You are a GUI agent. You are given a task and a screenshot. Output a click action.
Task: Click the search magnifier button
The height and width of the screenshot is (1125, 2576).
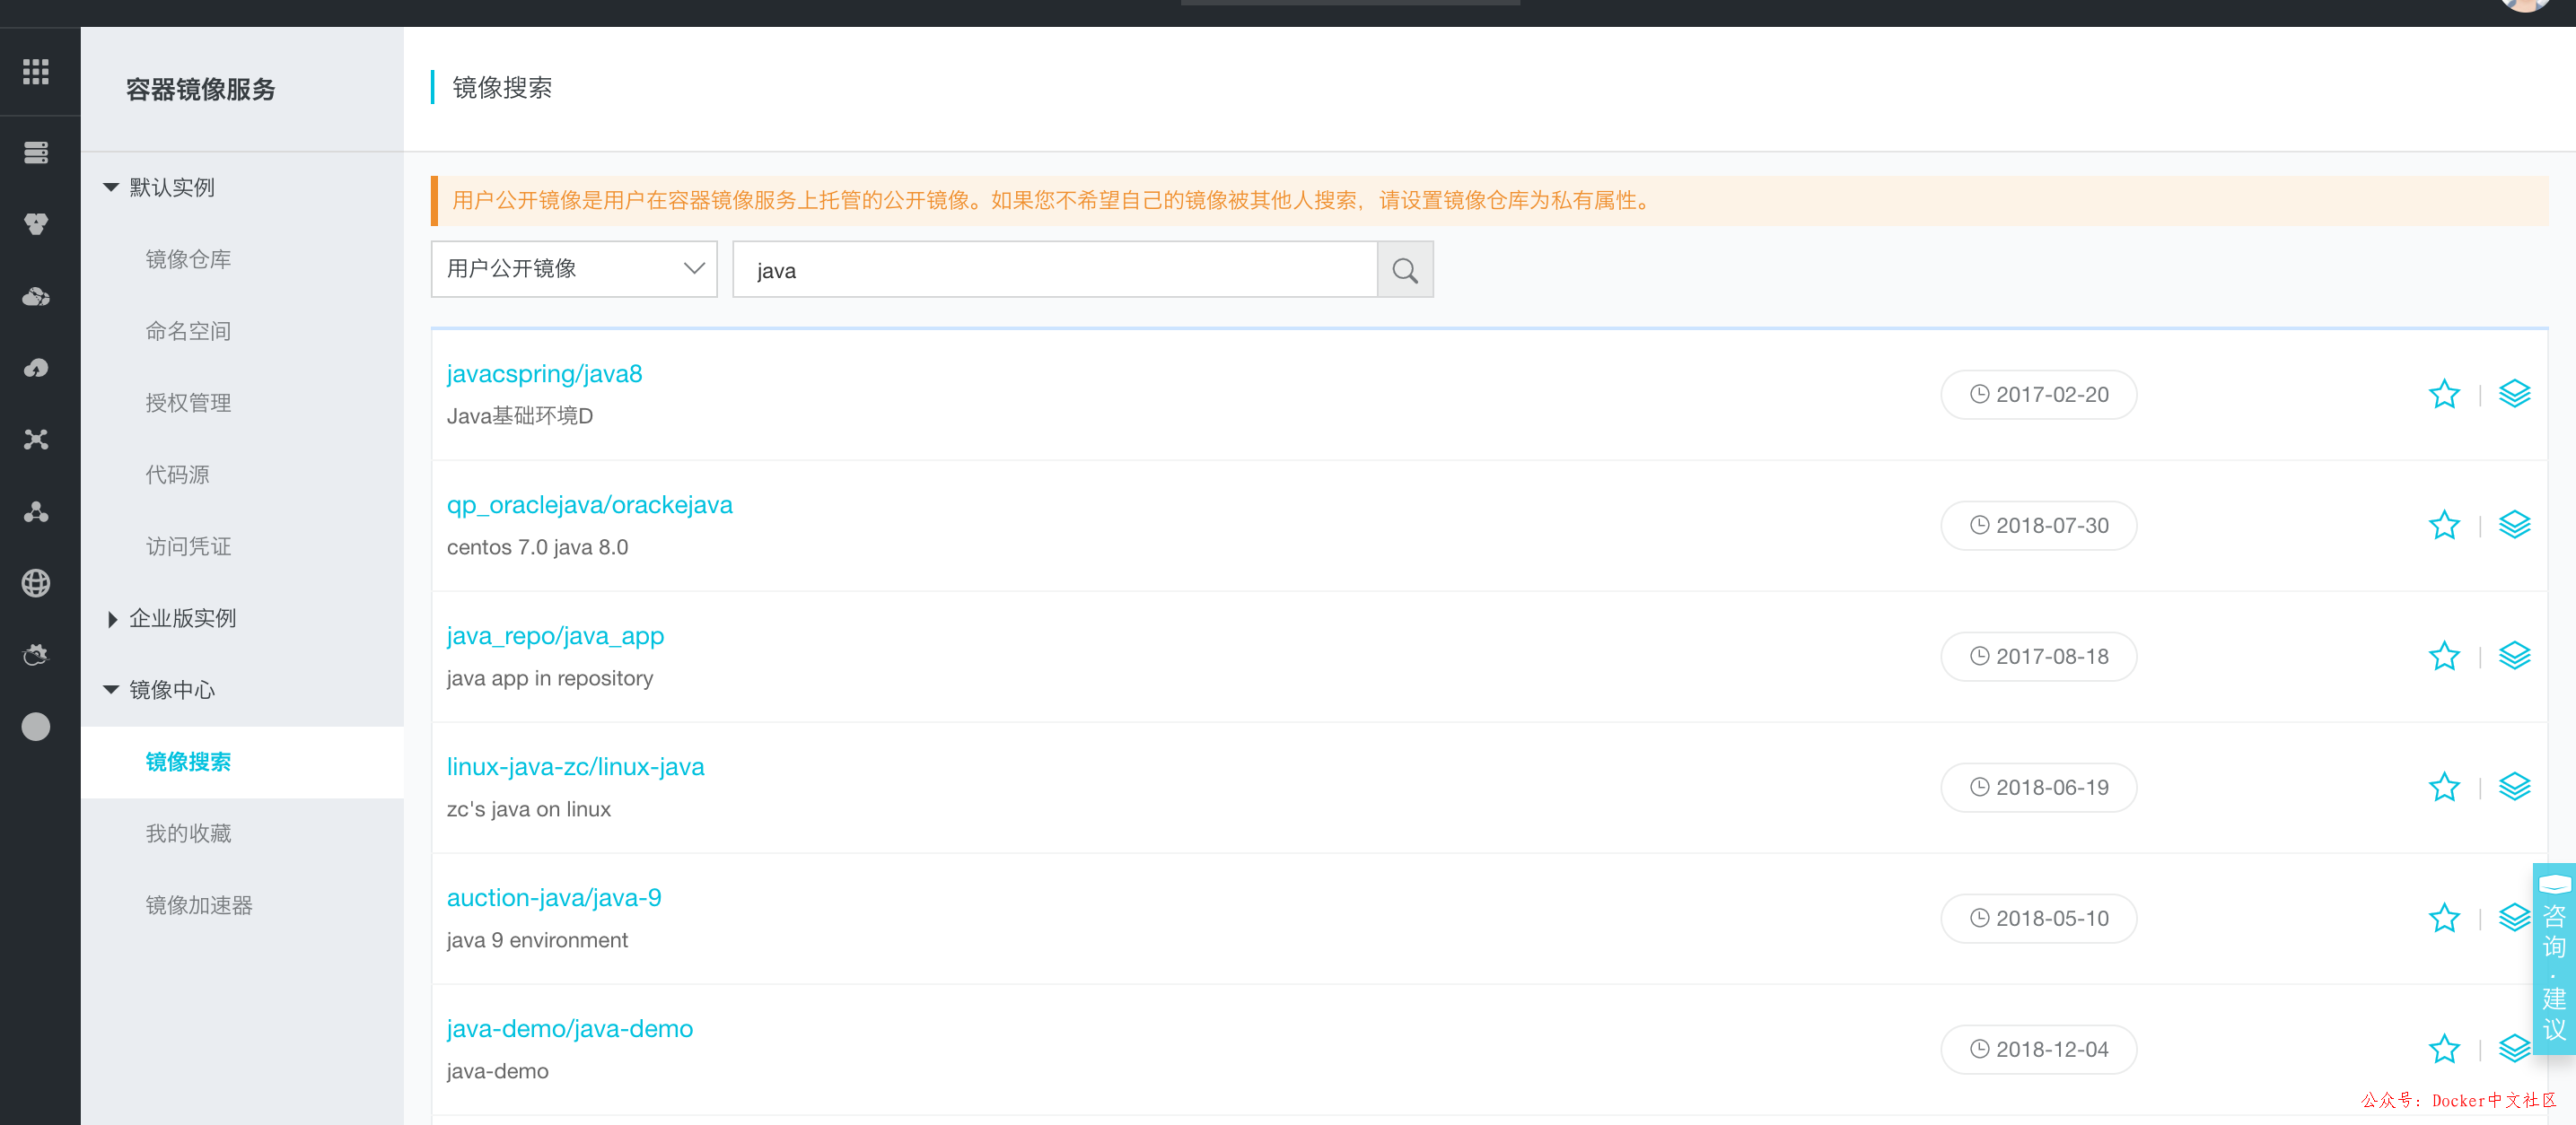point(1404,270)
